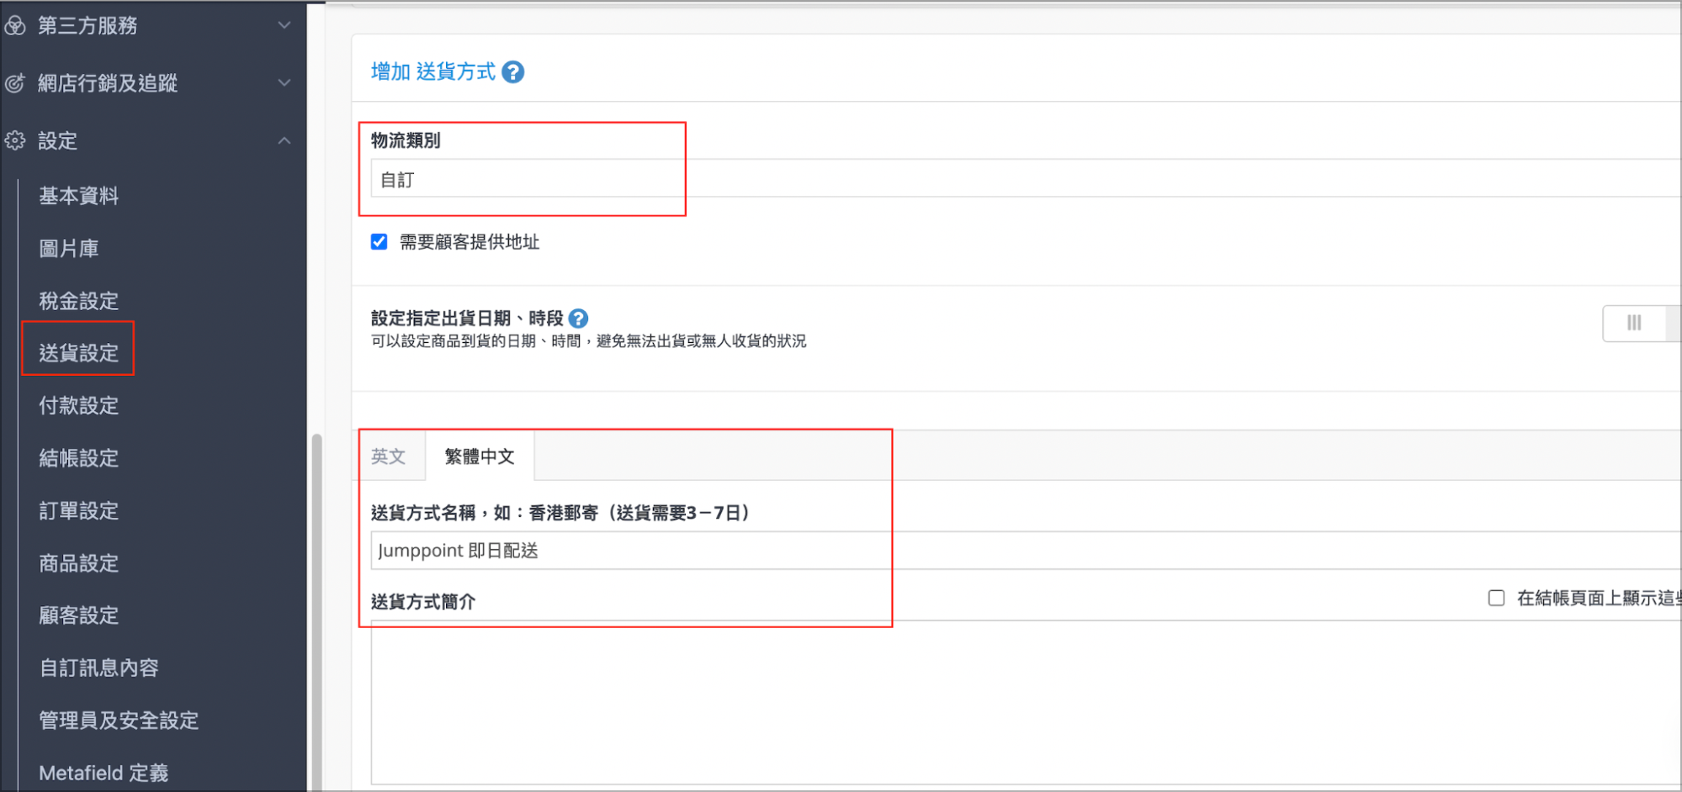Image resolution: width=1682 pixels, height=792 pixels.
Task: Open 自訂訊息內容 page
Action: [99, 668]
